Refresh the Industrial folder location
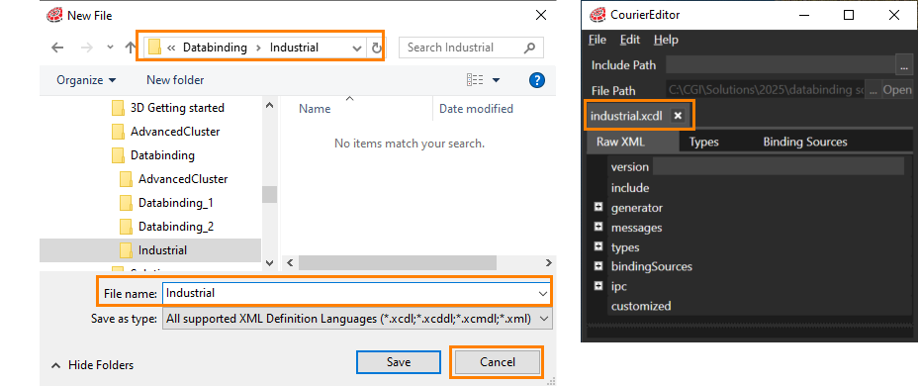The height and width of the screenshot is (386, 919). 376,48
